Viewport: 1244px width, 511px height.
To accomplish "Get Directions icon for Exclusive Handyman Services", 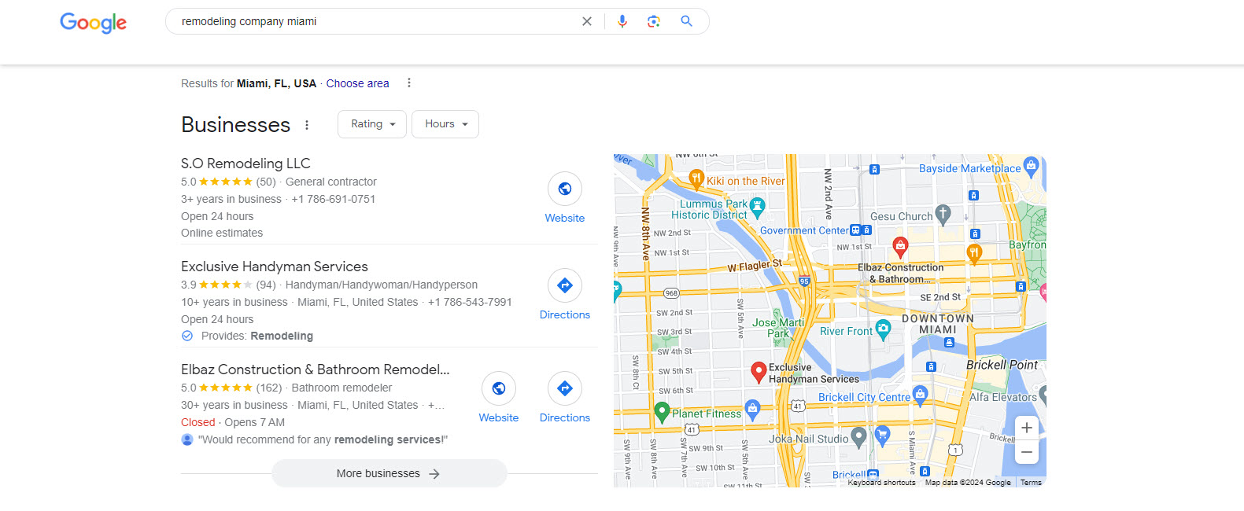I will (565, 285).
